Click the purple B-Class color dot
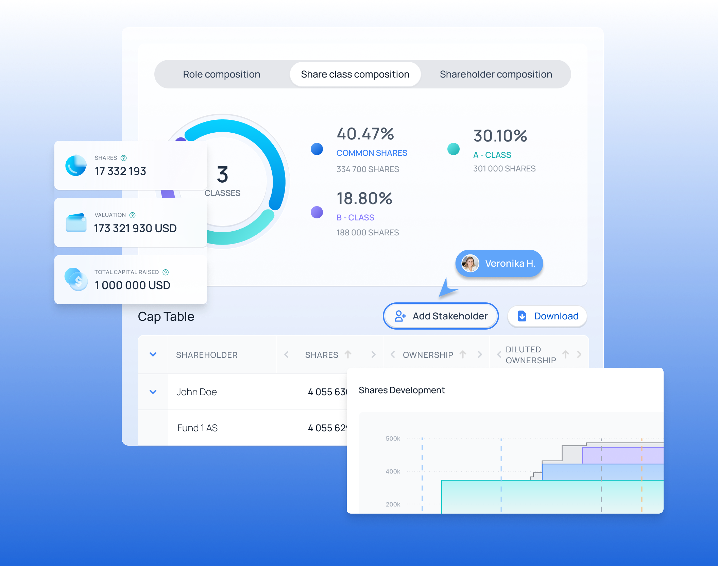Screen dimensions: 718x566 point(317,212)
